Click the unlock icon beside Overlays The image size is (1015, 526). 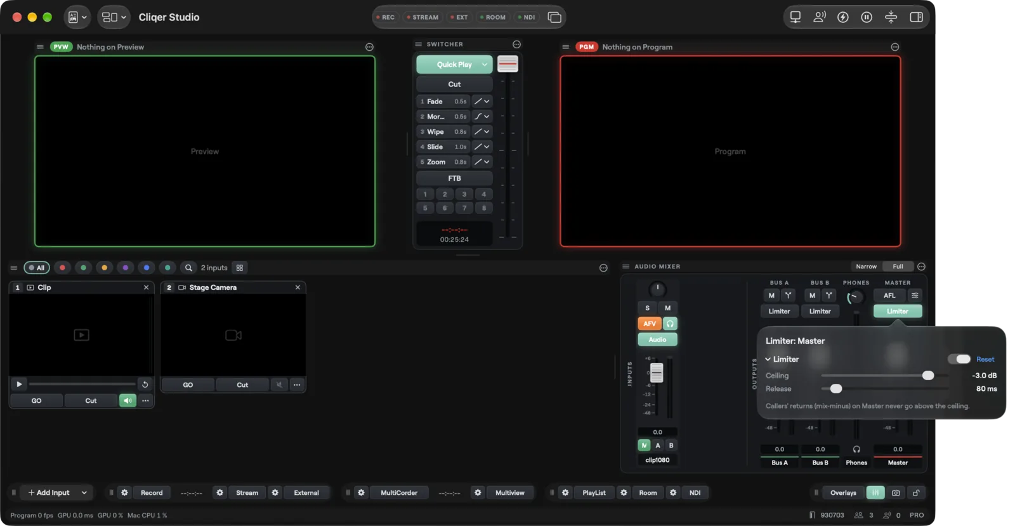pos(916,493)
